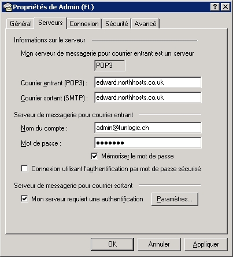The height and width of the screenshot is (257, 233).
Task: Open the Connexion tab
Action: click(84, 24)
